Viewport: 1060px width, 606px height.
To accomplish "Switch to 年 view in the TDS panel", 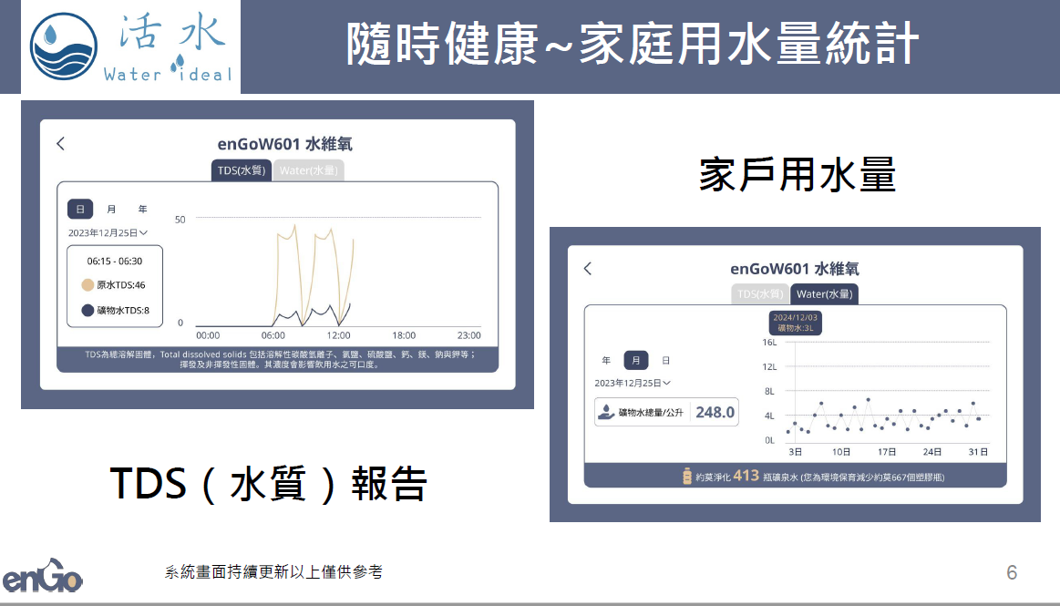I will pos(142,210).
